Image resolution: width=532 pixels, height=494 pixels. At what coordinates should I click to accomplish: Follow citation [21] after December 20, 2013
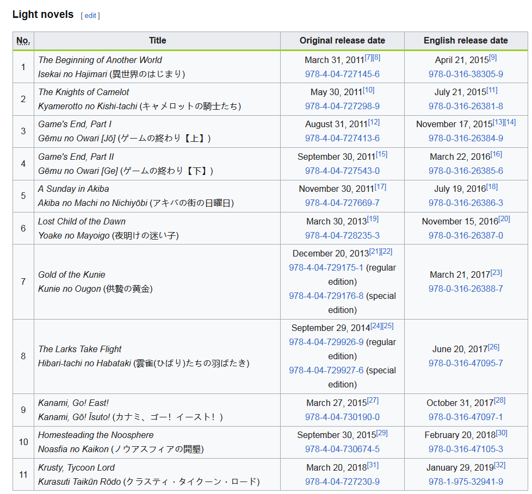coord(375,251)
